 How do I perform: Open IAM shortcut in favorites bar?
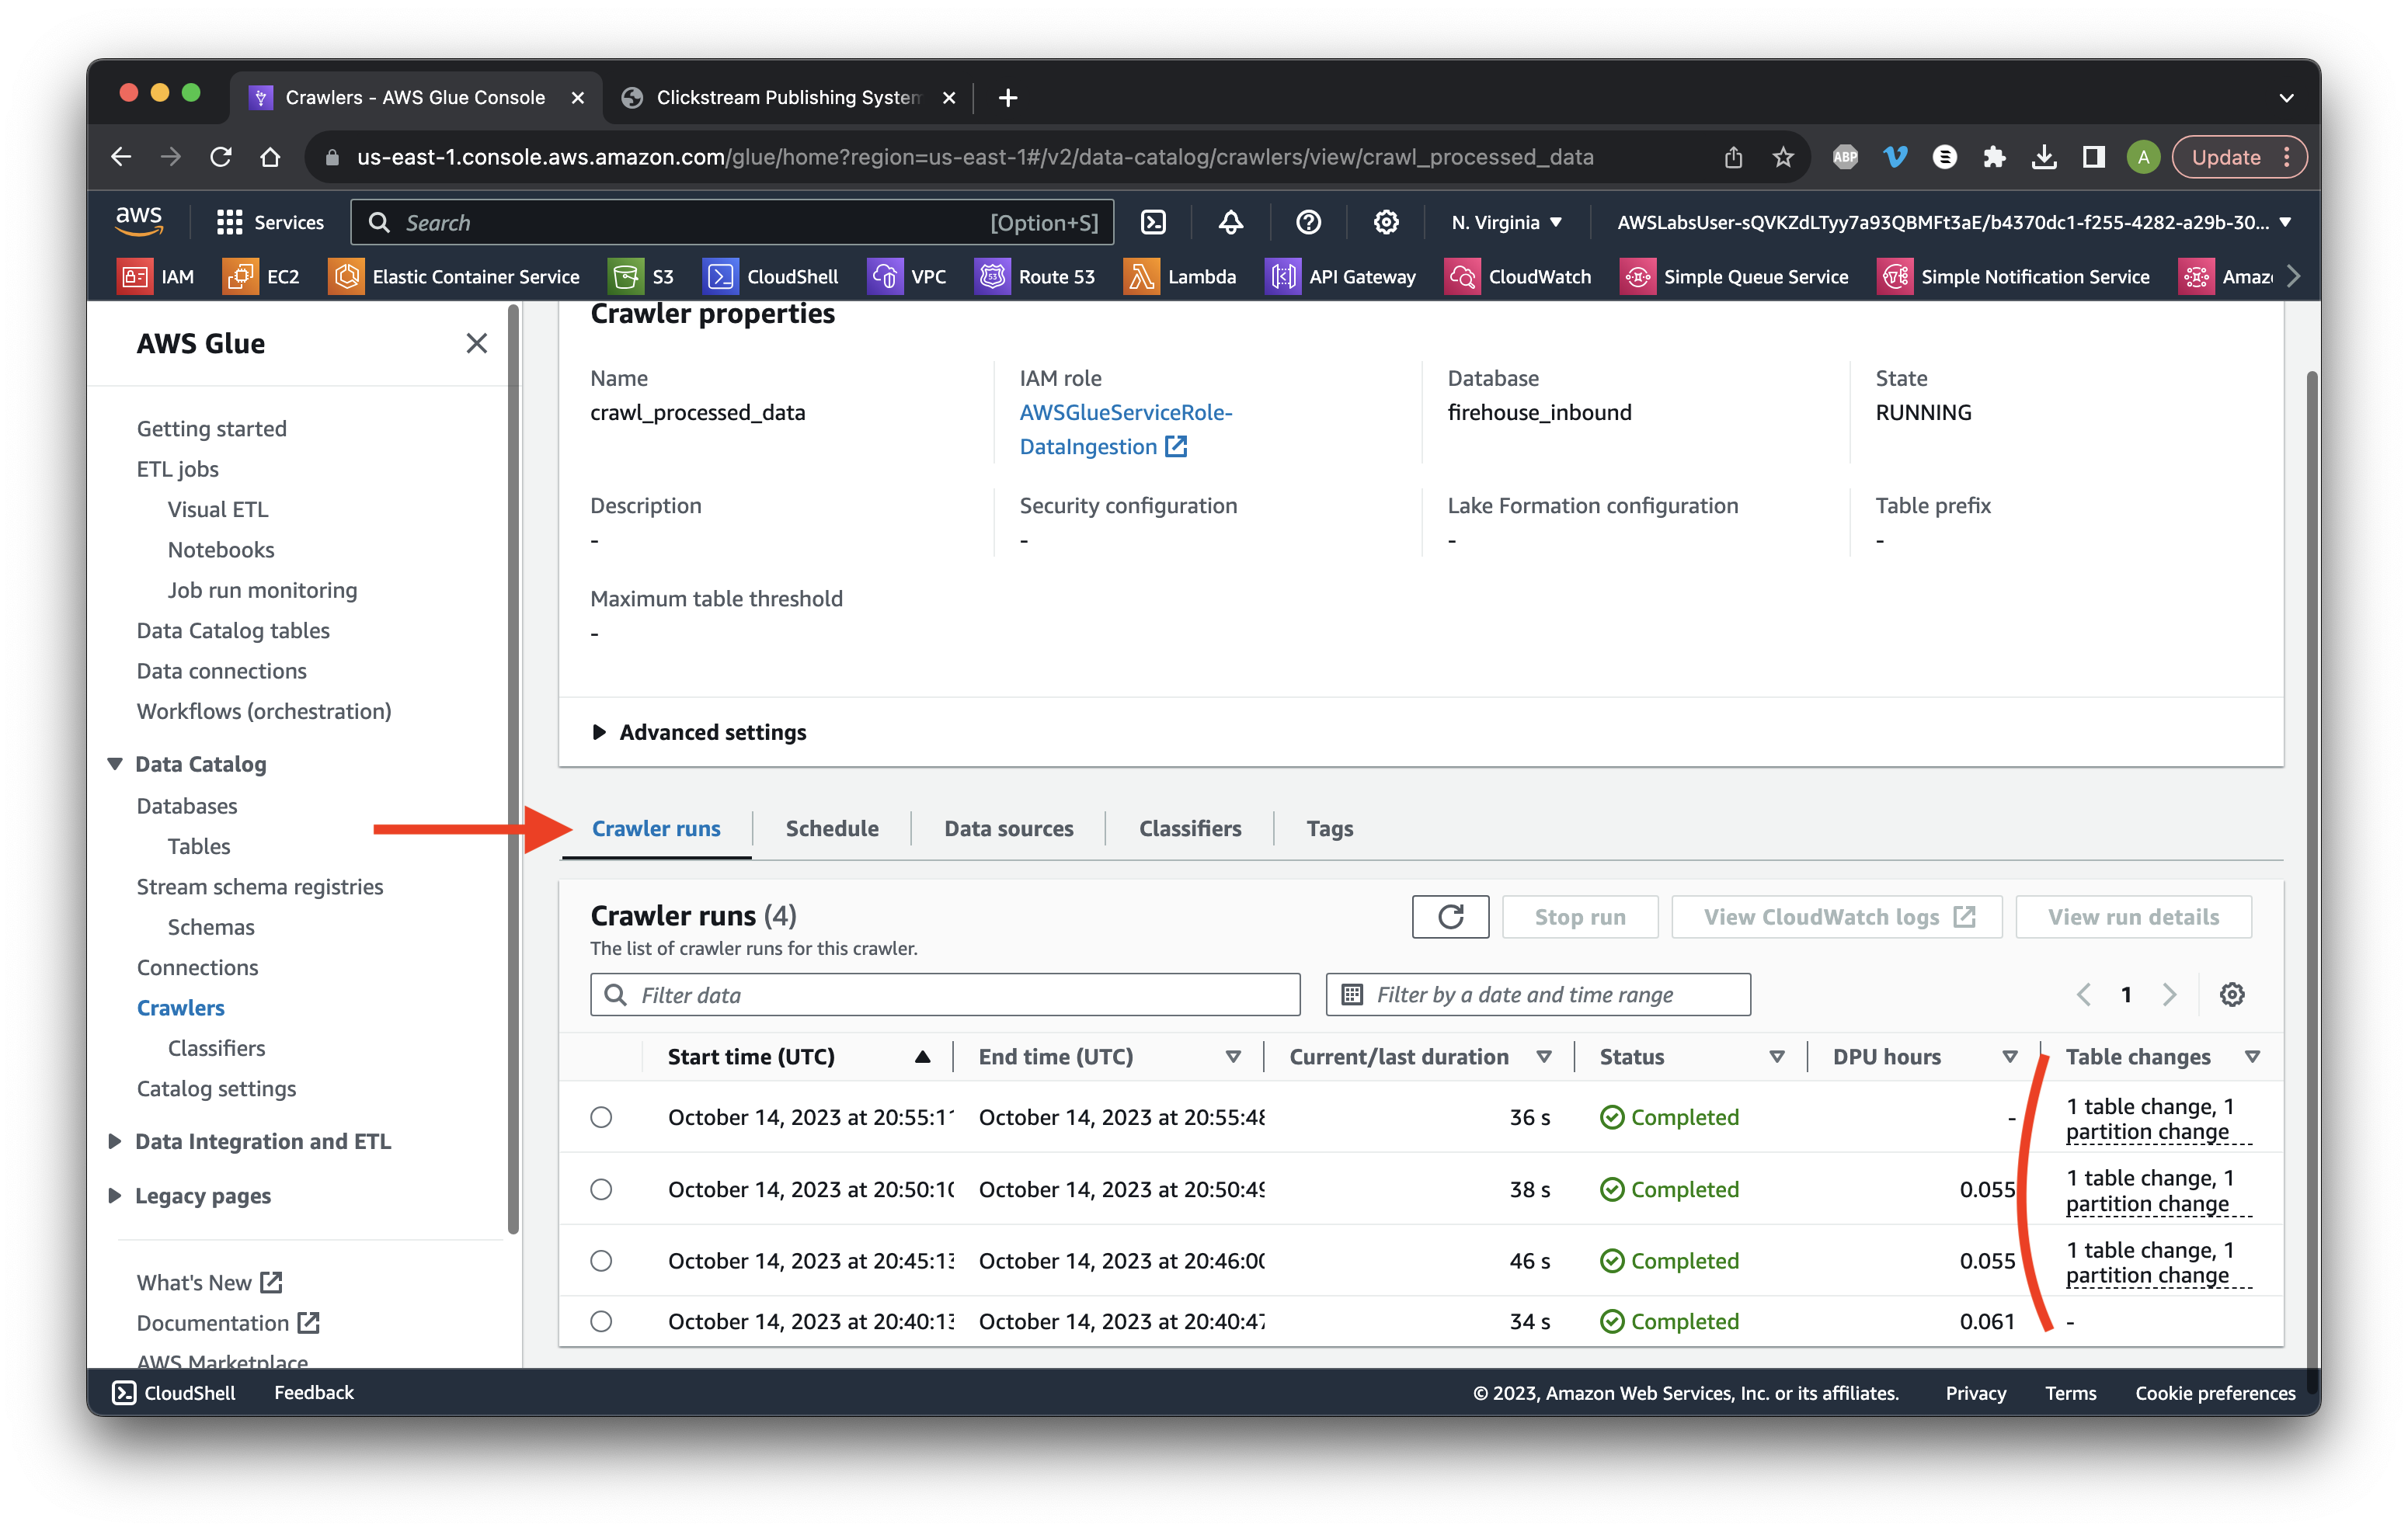pos(156,277)
